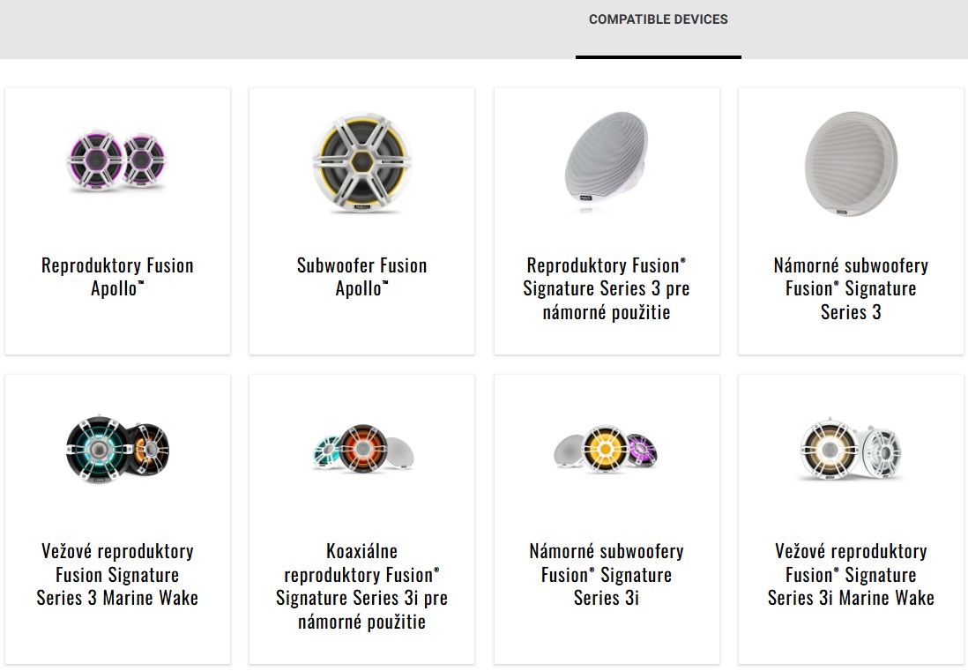Open Námorné subwoofery Fusion Signature Series 3

coord(851,288)
